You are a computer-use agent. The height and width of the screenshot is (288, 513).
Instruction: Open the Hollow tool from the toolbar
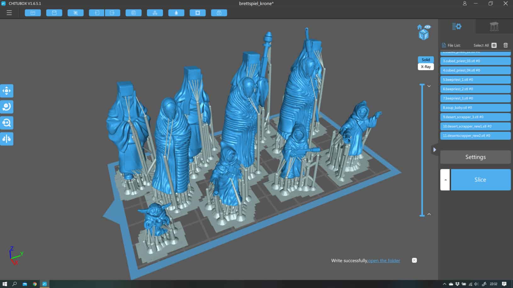tap(176, 13)
